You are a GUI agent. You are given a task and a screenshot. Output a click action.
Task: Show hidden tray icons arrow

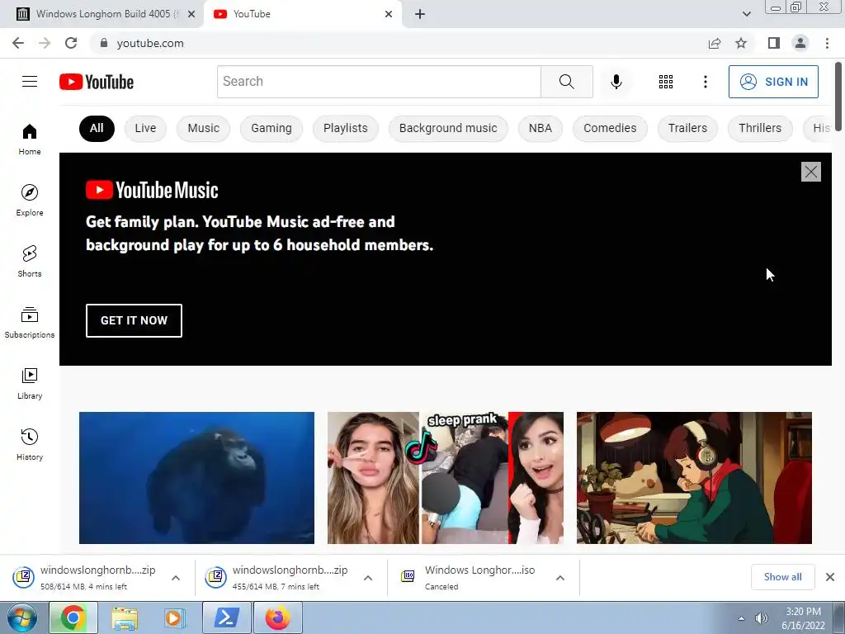tap(742, 618)
